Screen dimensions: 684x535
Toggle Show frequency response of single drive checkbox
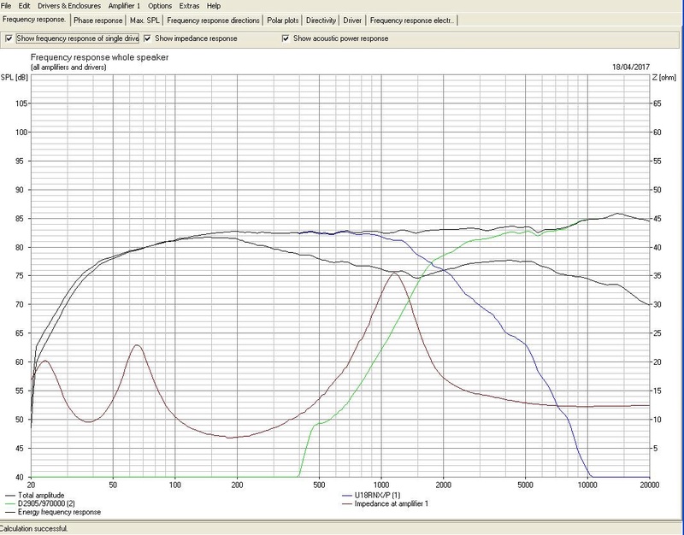(x=9, y=38)
